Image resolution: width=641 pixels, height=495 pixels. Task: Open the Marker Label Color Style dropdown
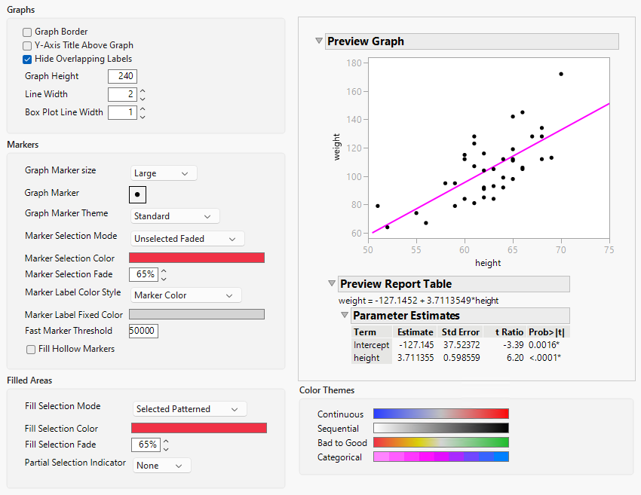pyautogui.click(x=186, y=295)
